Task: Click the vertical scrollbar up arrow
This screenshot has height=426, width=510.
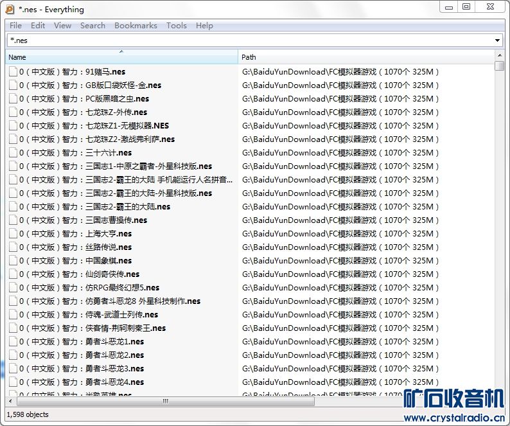Action: pyautogui.click(x=499, y=55)
